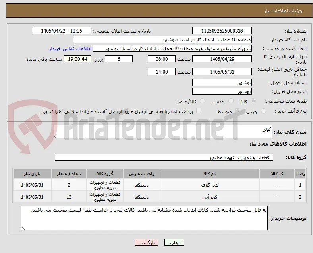Toggle the اسناد خزانه اسلامی payment checkbox

199,111
